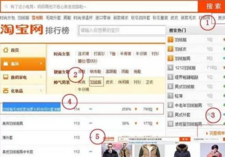The image size is (225, 157).
Task: Click the cosmetics icon beside 化妆品
Action: coord(6,91)
